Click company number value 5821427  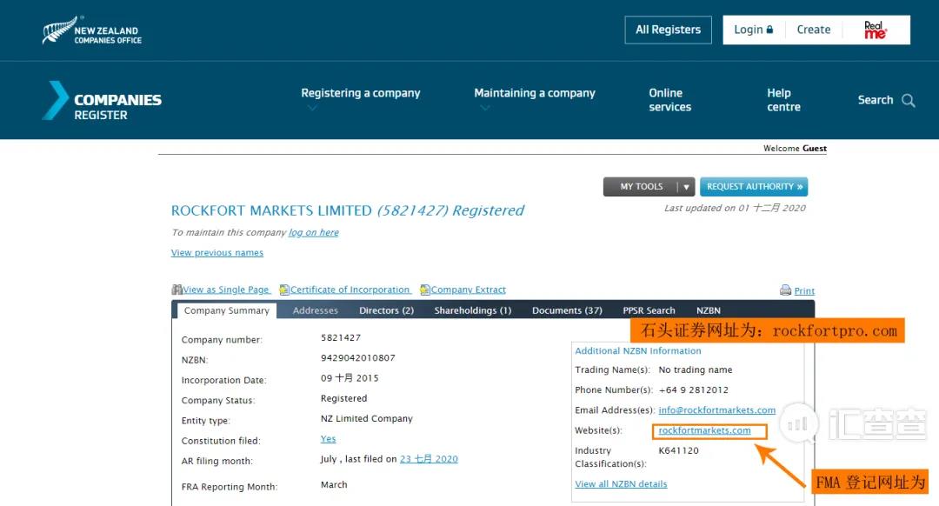click(x=341, y=337)
